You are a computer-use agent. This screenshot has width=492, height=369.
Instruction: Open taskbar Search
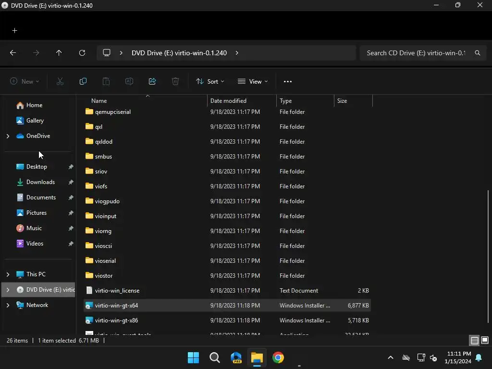215,357
